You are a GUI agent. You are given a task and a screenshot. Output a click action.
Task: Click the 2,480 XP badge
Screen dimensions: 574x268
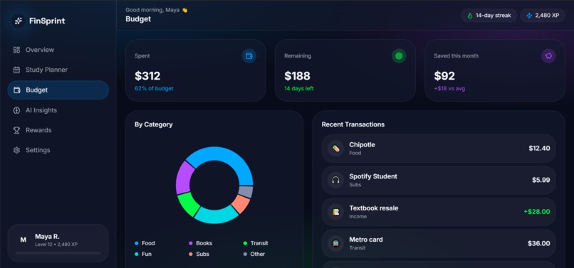pos(543,16)
